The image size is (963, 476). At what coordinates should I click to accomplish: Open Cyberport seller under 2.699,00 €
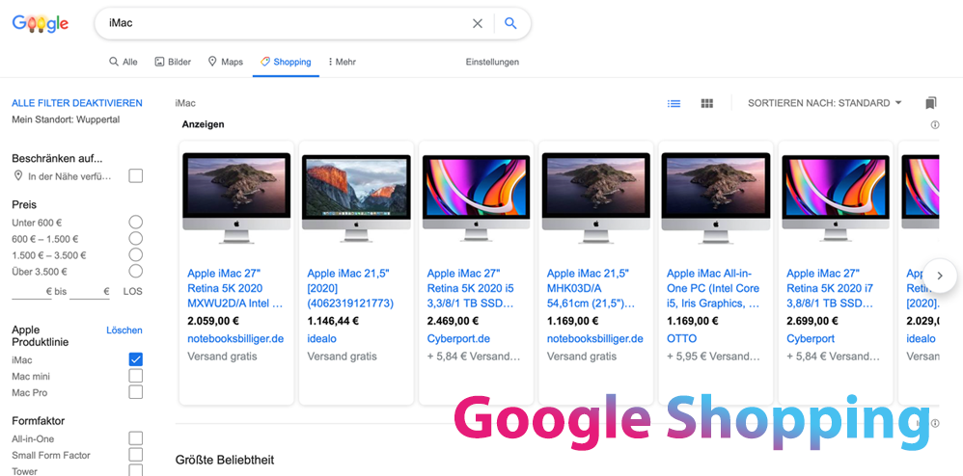point(811,338)
